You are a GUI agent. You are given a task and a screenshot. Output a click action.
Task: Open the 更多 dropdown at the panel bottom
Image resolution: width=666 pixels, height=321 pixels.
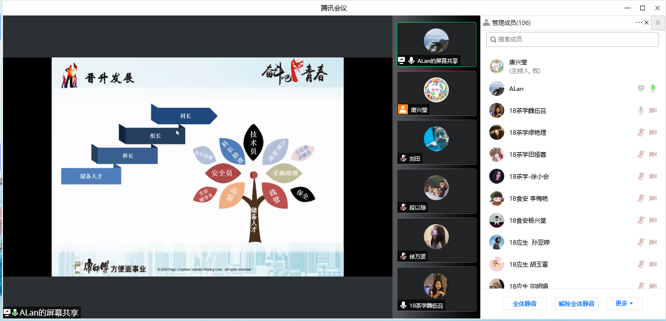(x=624, y=304)
